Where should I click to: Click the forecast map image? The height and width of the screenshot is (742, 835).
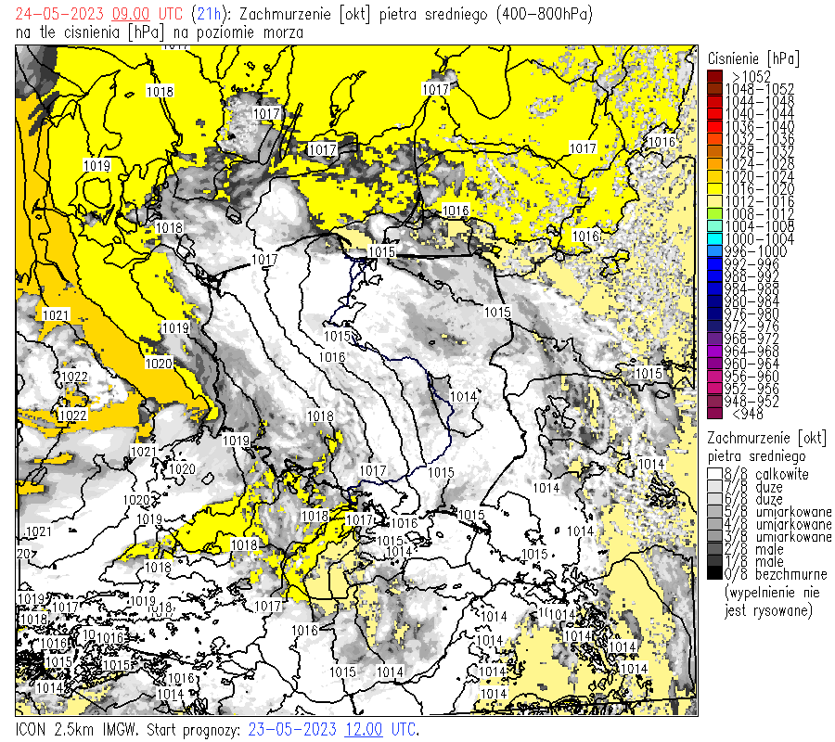tap(356, 380)
